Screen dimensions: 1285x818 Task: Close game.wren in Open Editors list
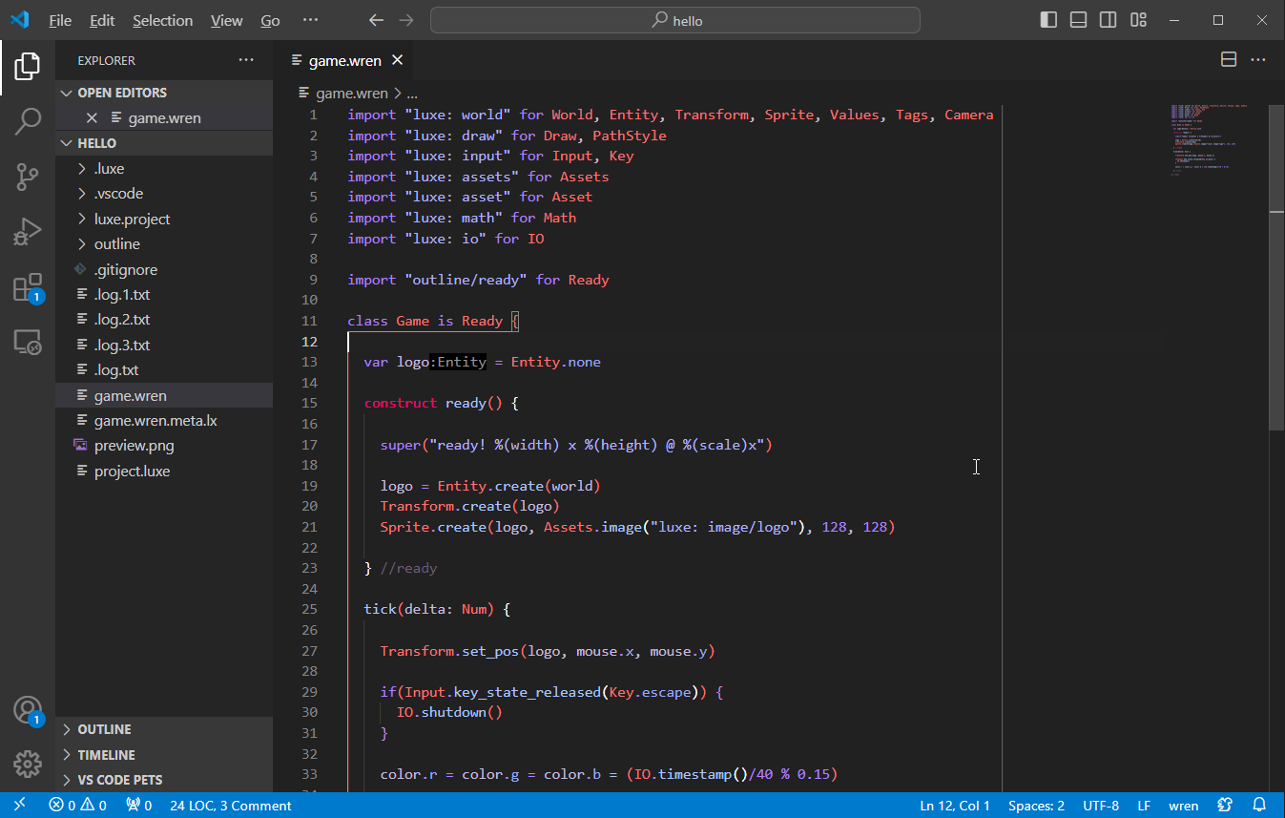click(x=92, y=118)
